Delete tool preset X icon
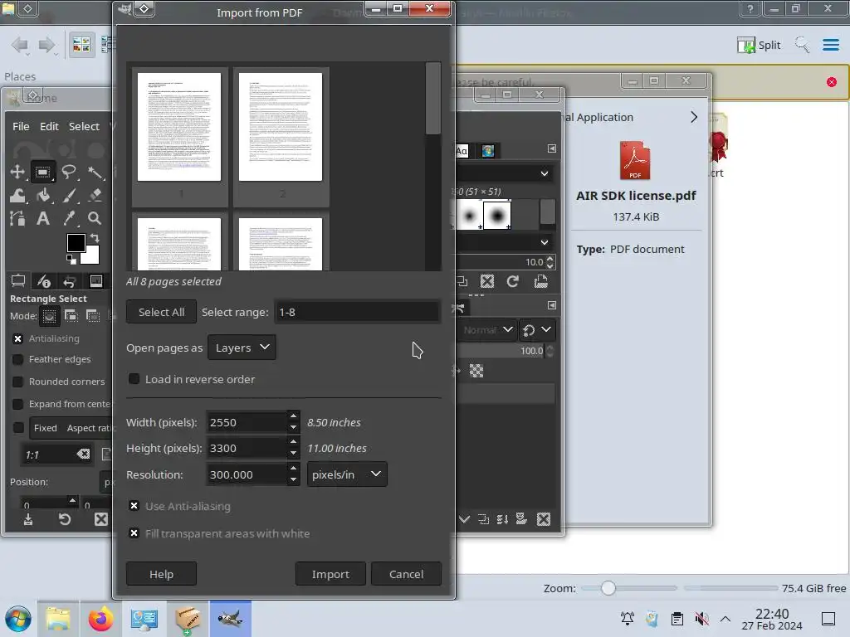 point(100,519)
